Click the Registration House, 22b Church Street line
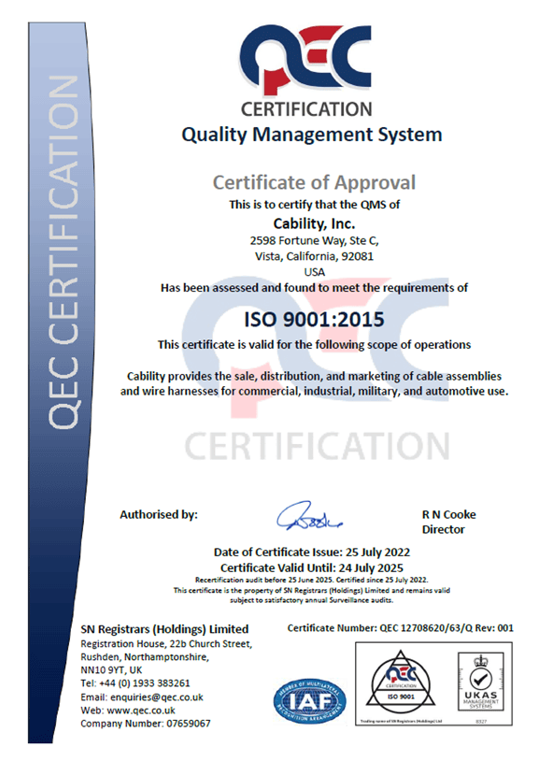 pyautogui.click(x=166, y=644)
